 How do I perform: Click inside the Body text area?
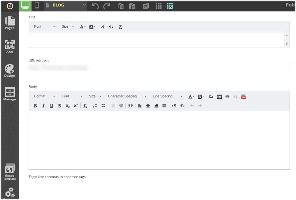[x=159, y=140]
